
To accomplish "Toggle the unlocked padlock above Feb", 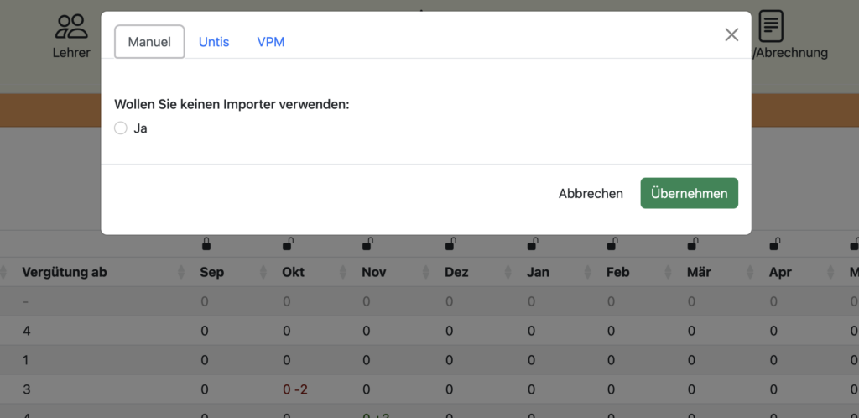I will (612, 244).
